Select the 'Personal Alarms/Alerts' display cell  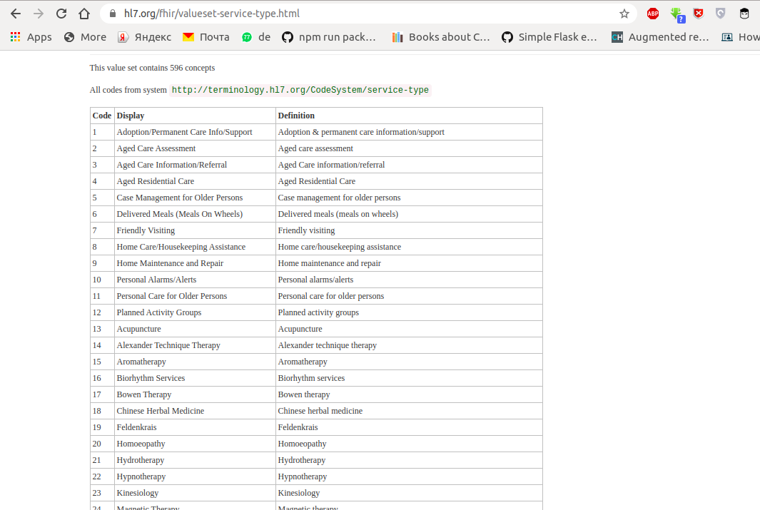pyautogui.click(x=195, y=280)
